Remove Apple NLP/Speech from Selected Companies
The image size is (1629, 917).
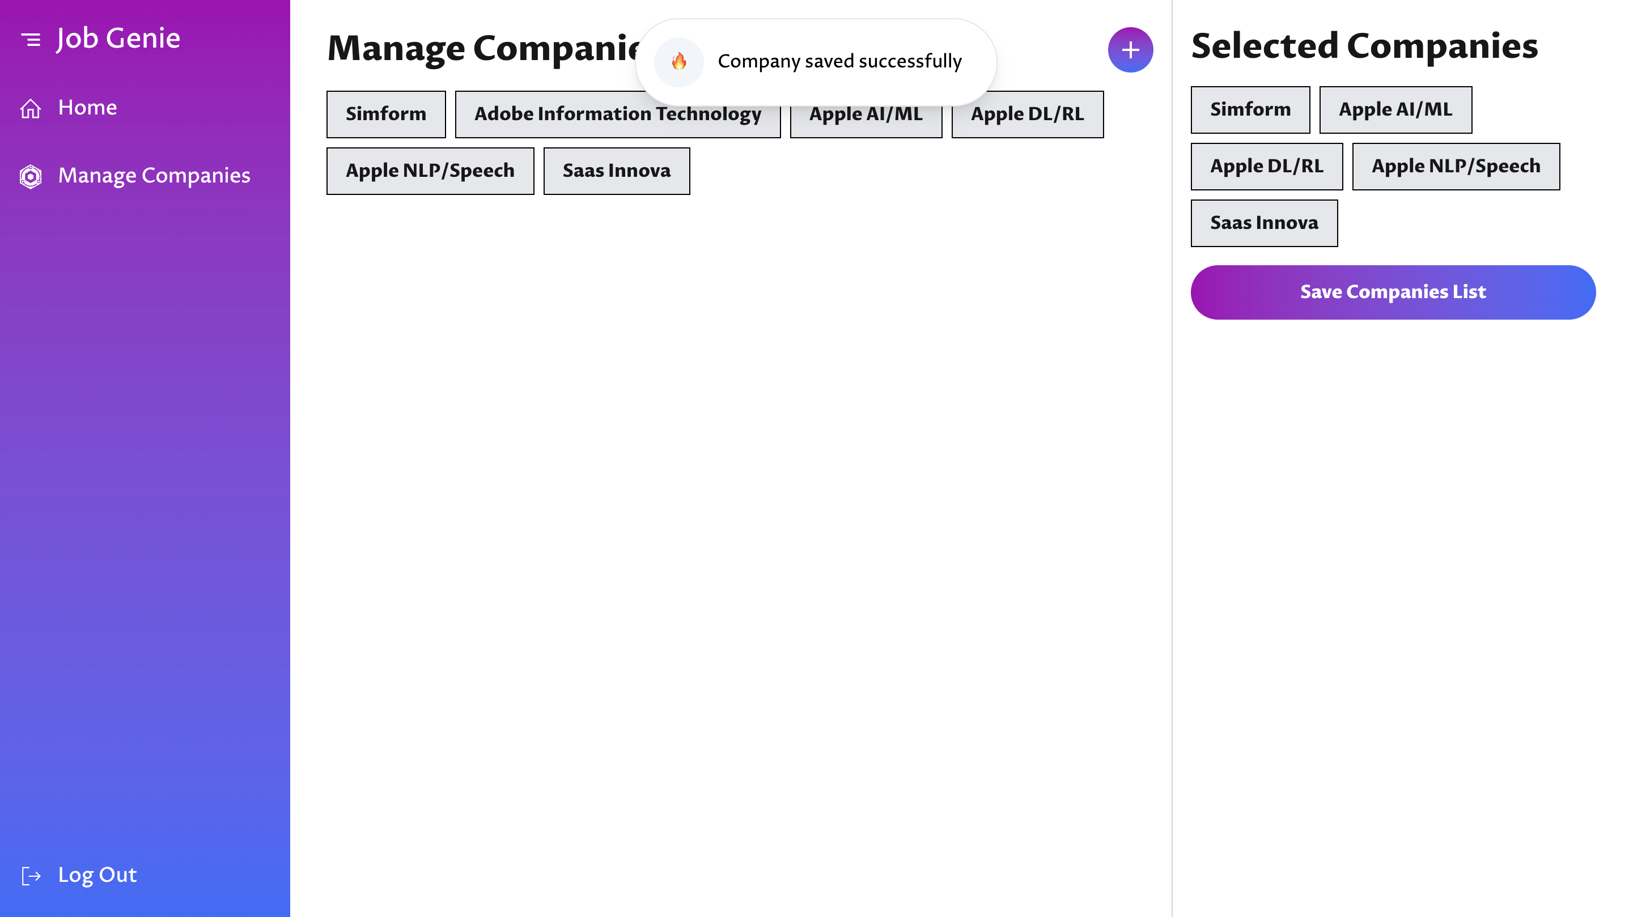(1456, 166)
